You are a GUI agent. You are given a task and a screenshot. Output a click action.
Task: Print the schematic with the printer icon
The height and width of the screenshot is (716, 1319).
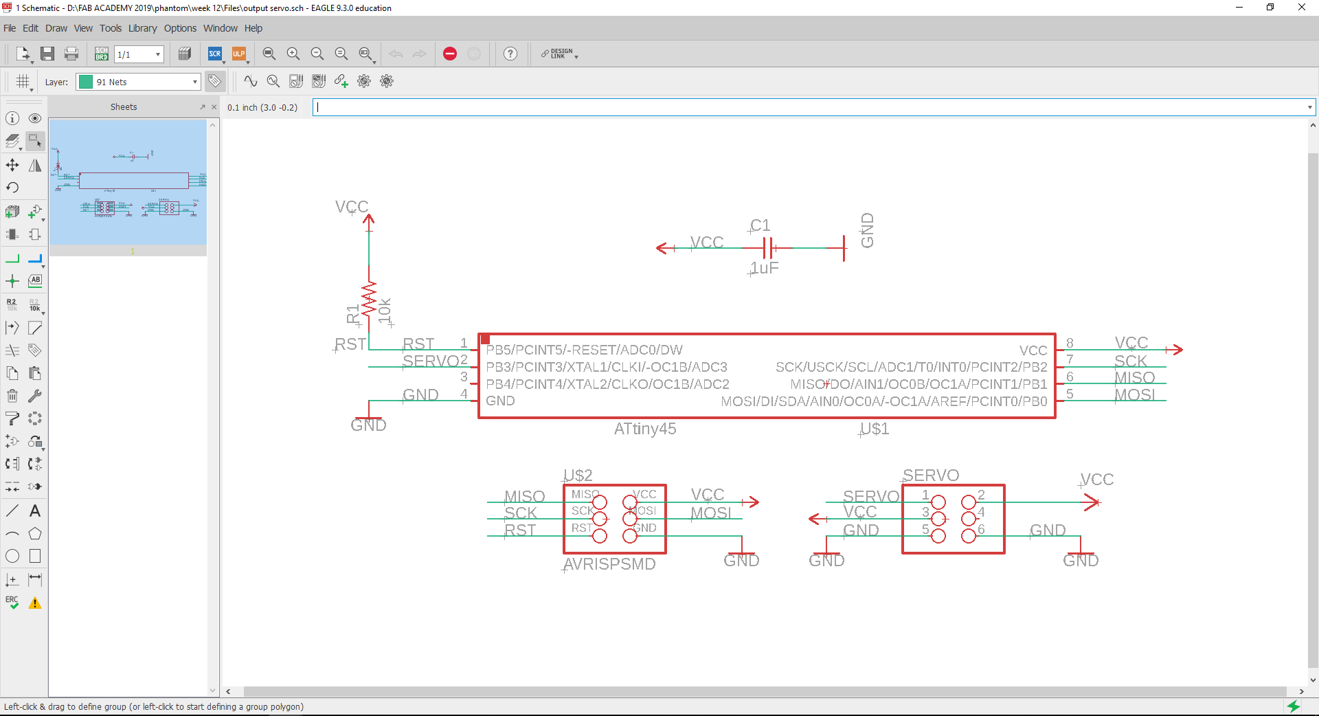(x=71, y=54)
